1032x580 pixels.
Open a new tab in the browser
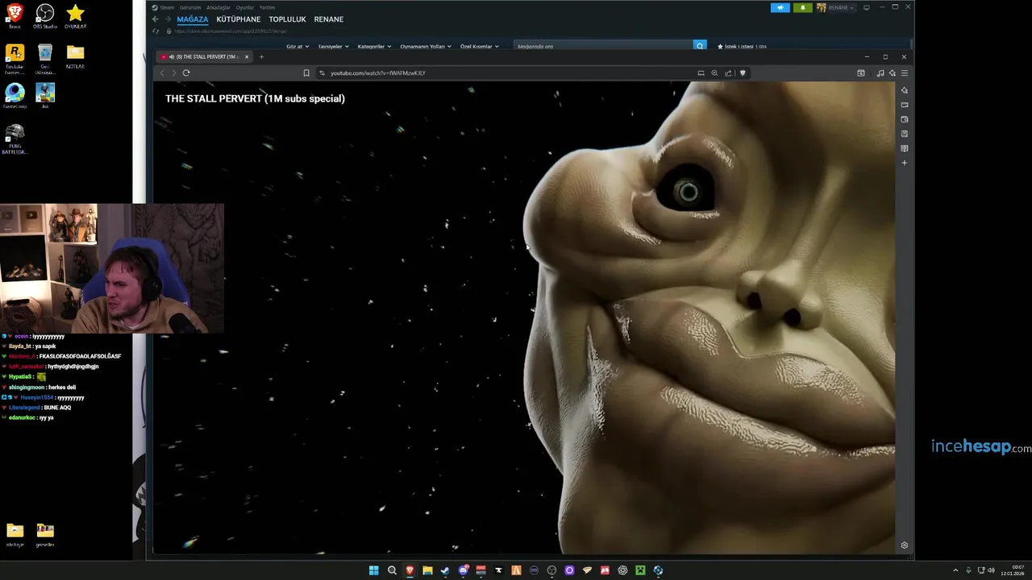click(x=261, y=56)
